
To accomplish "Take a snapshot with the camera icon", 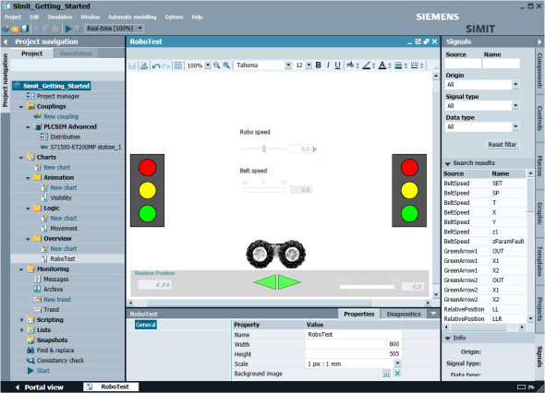I will pyautogui.click(x=79, y=29).
